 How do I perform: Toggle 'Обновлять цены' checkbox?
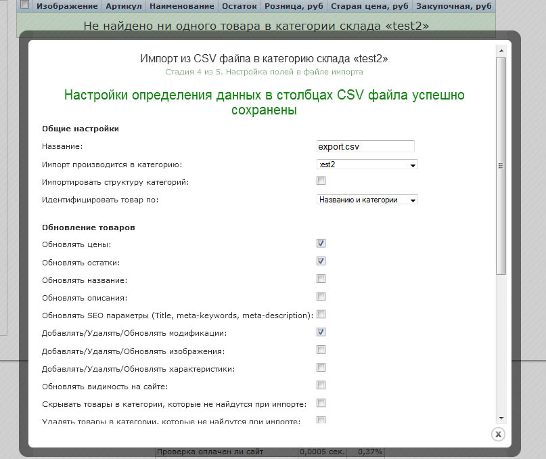pyautogui.click(x=321, y=243)
